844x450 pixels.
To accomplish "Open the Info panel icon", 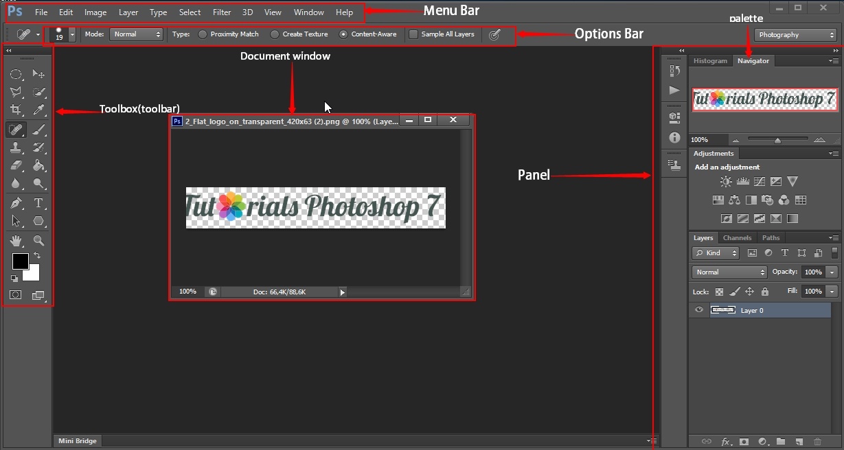I will pos(674,138).
